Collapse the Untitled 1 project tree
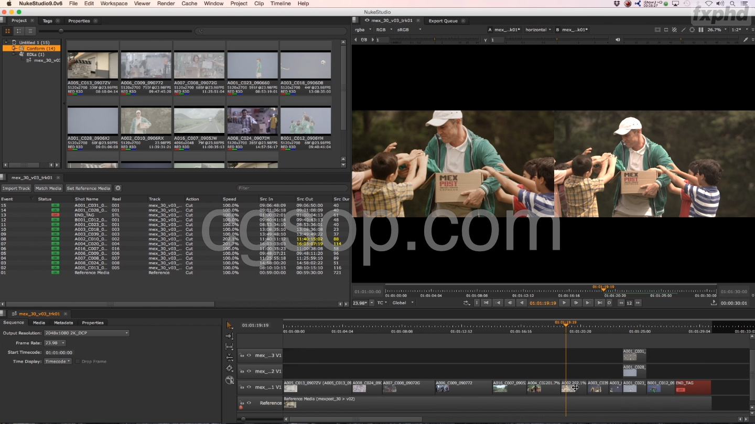The image size is (755, 424). pos(7,42)
